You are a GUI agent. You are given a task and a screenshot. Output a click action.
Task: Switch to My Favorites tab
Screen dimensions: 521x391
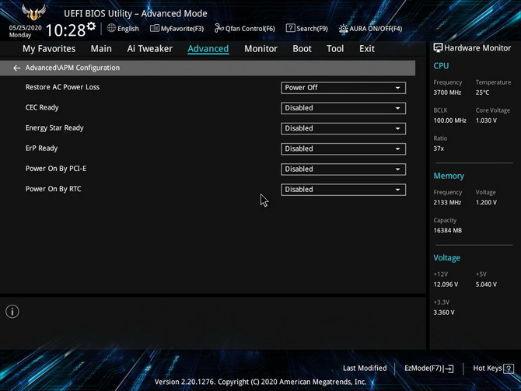pyautogui.click(x=49, y=49)
